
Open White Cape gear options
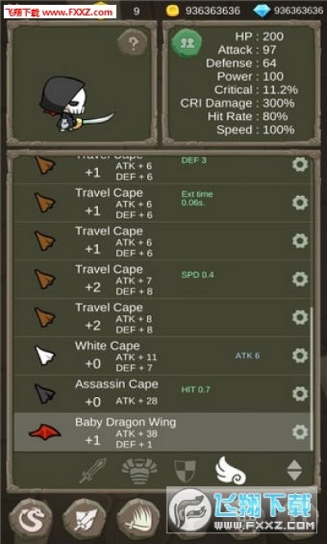(300, 355)
